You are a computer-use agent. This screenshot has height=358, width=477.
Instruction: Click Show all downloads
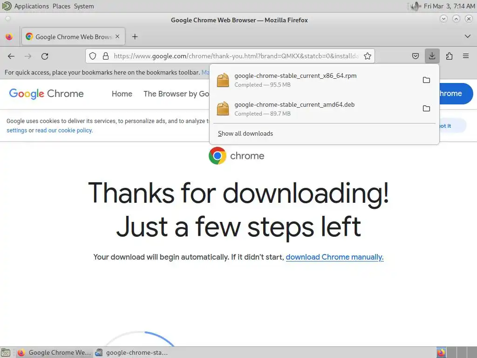click(245, 134)
